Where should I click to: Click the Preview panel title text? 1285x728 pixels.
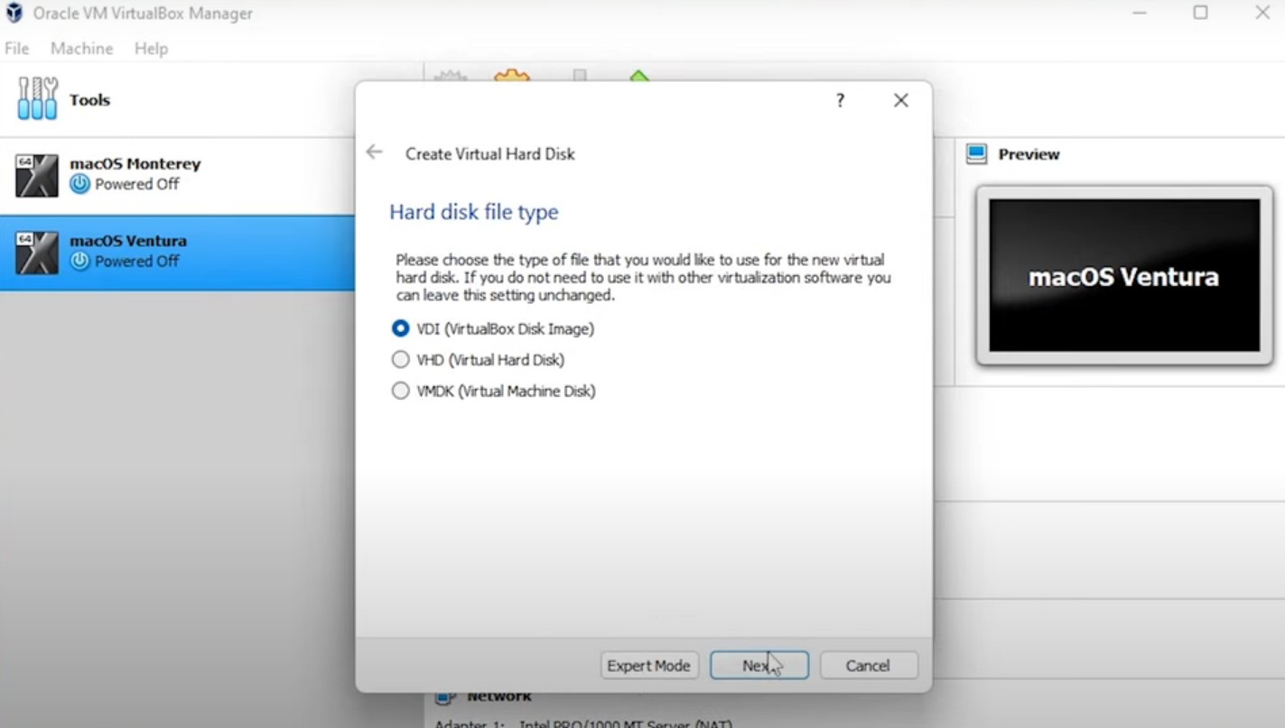tap(1029, 154)
